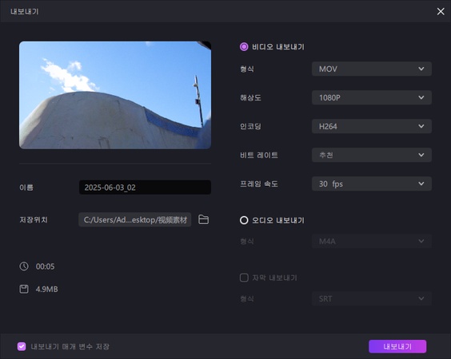This screenshot has height=359, width=451.
Task: Enable the subtitle export checkbox
Action: click(x=244, y=278)
